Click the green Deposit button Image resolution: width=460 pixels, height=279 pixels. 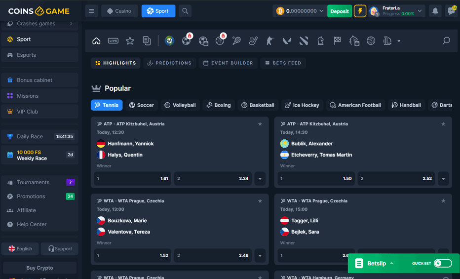click(x=340, y=11)
